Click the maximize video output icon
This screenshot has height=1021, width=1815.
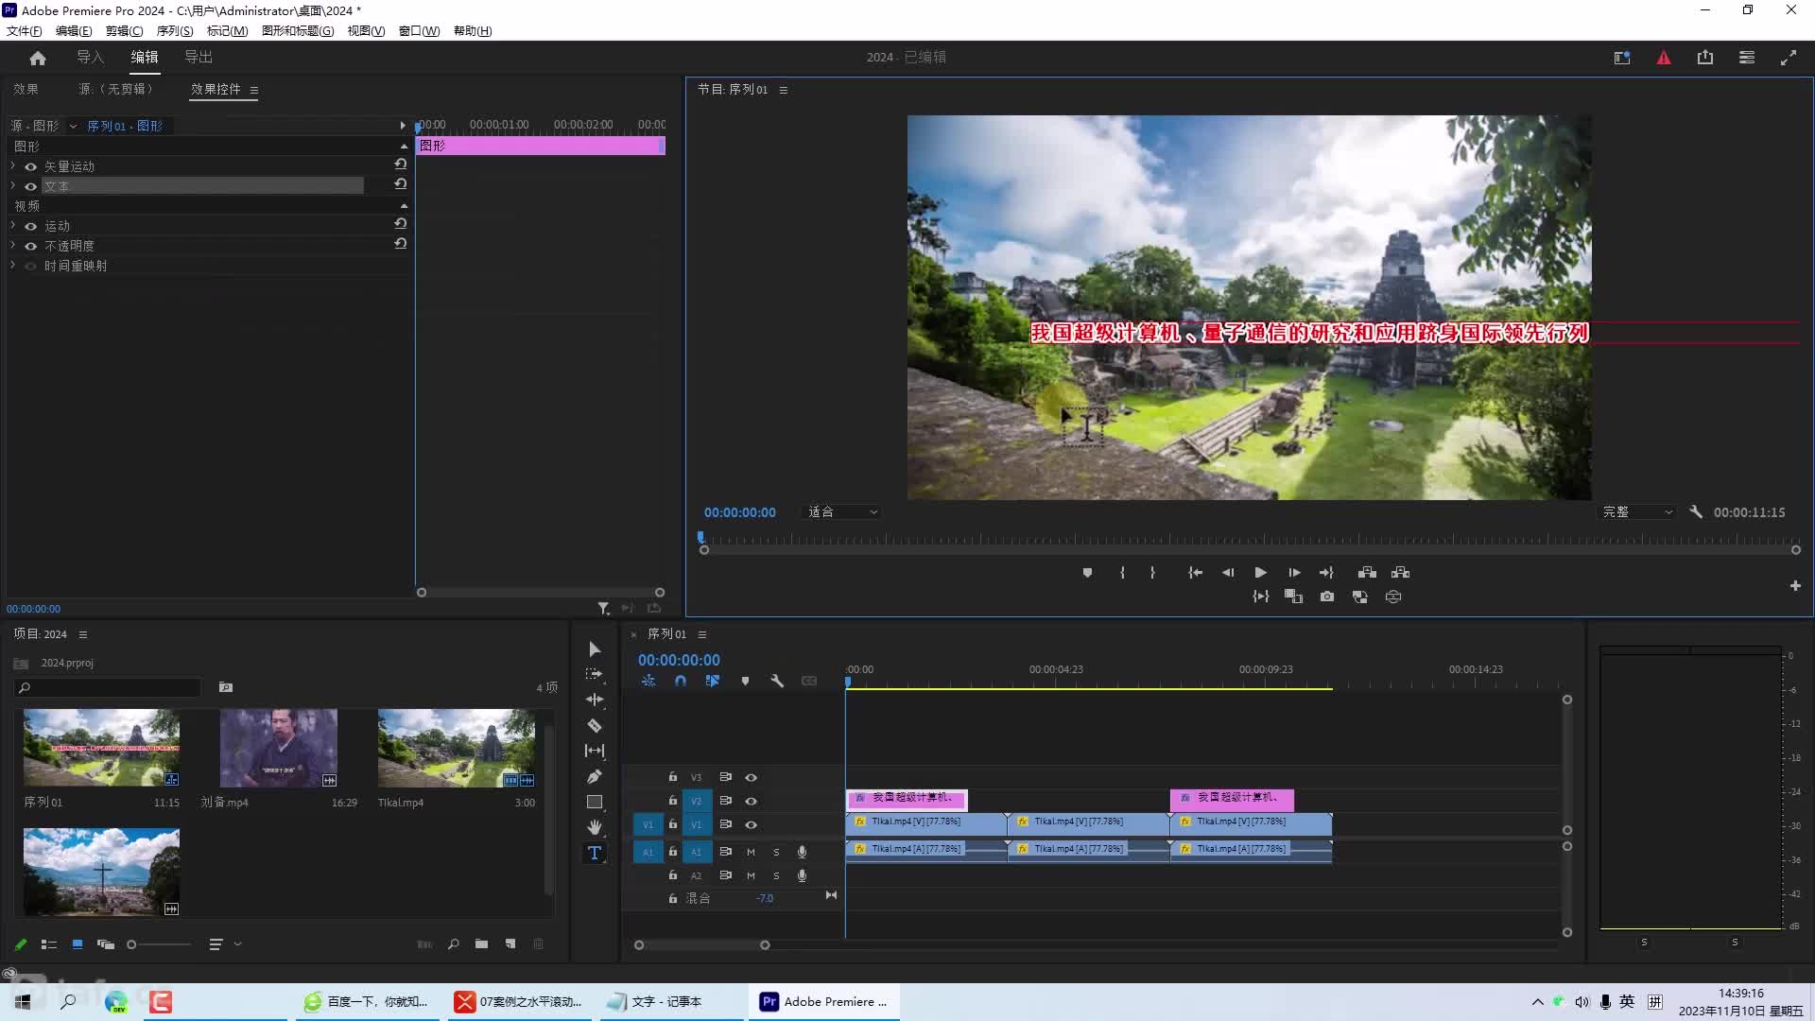click(1789, 58)
